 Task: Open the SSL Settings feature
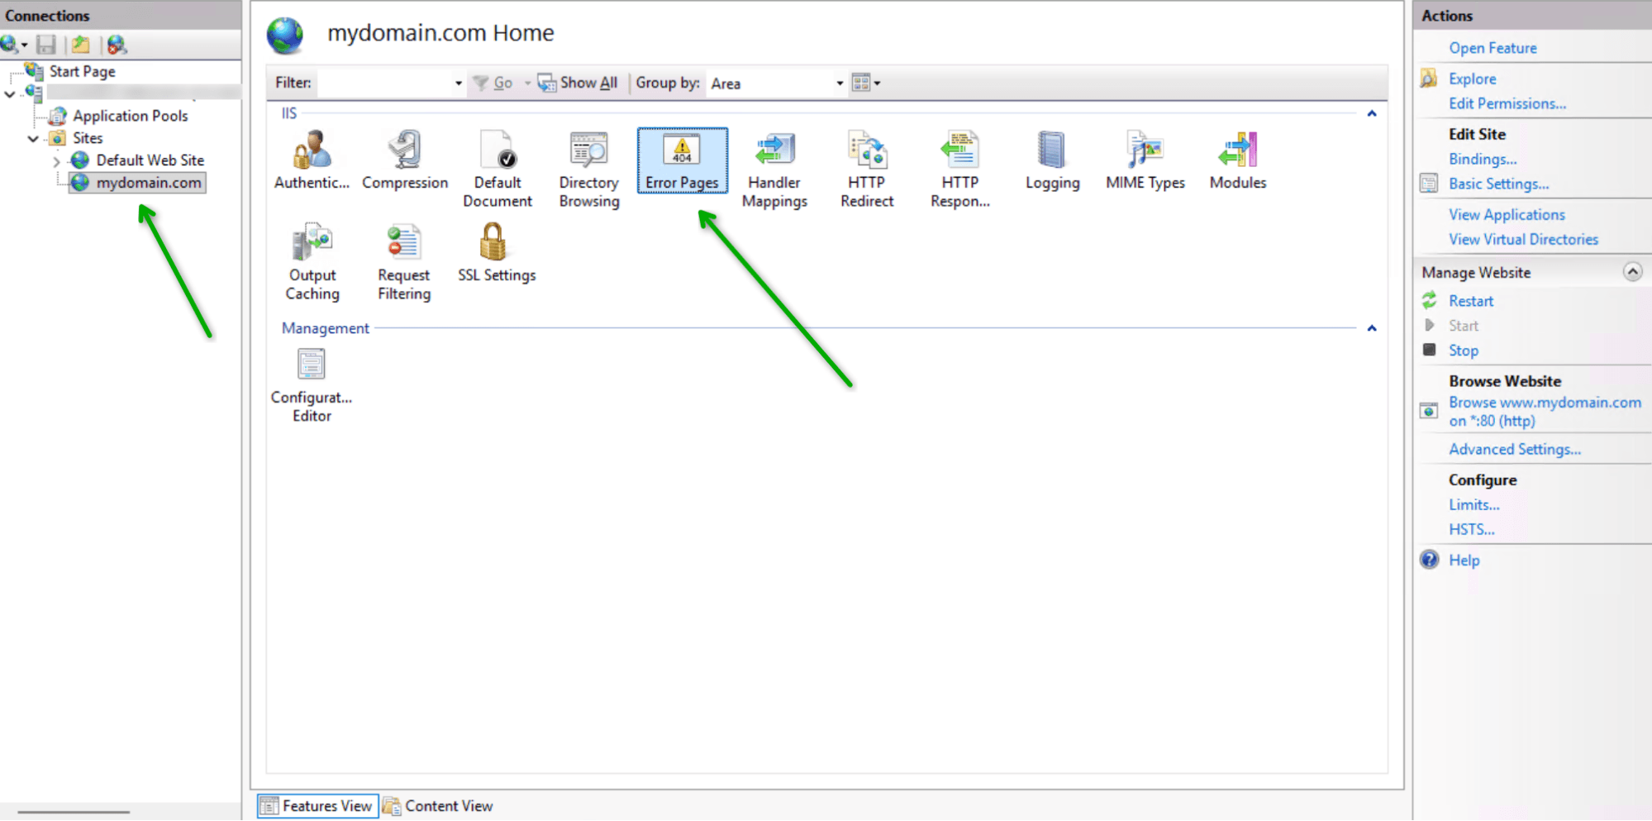click(497, 254)
